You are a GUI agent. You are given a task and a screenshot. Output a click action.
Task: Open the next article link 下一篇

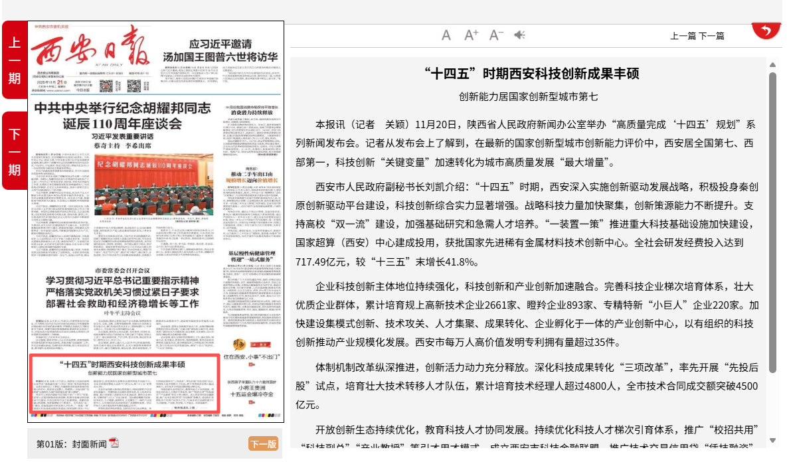[x=711, y=36]
